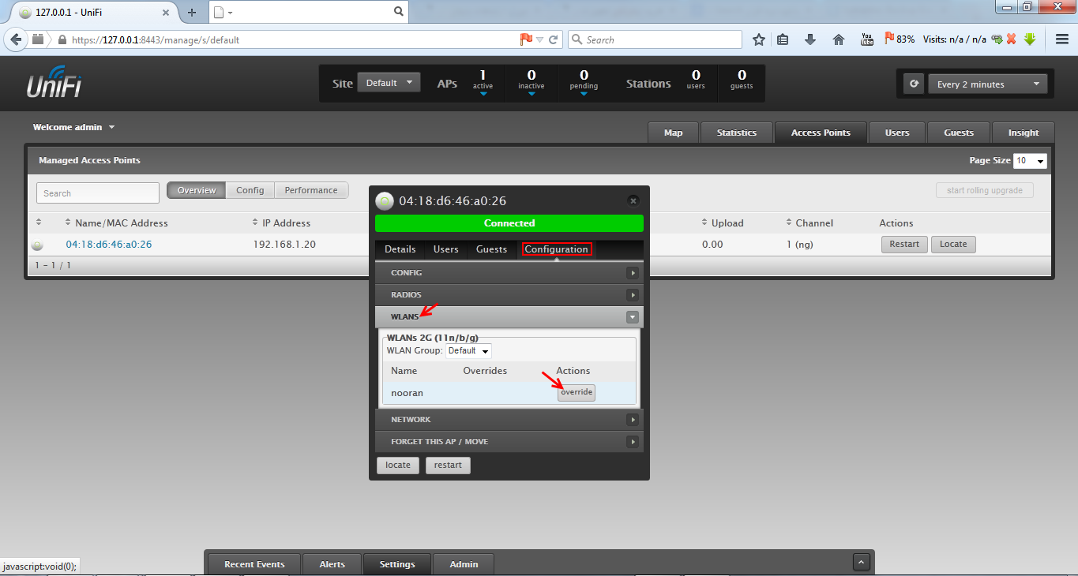This screenshot has width=1078, height=576.
Task: Expand the CONFIG section
Action: tap(509, 273)
